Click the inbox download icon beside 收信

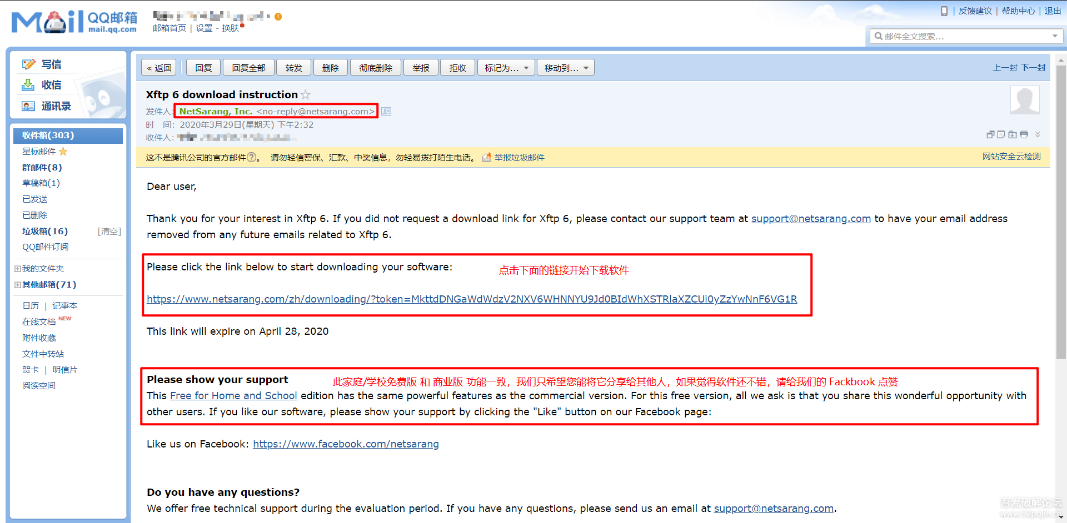[x=28, y=85]
